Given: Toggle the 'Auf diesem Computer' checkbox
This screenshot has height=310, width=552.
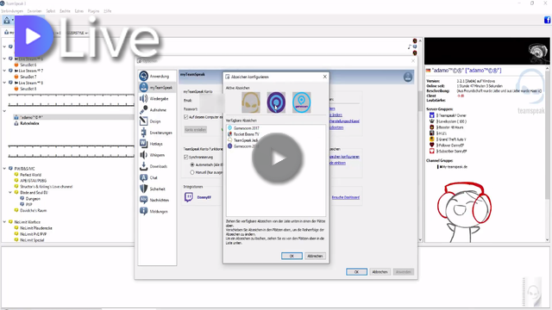Looking at the screenshot, I should pos(186,117).
